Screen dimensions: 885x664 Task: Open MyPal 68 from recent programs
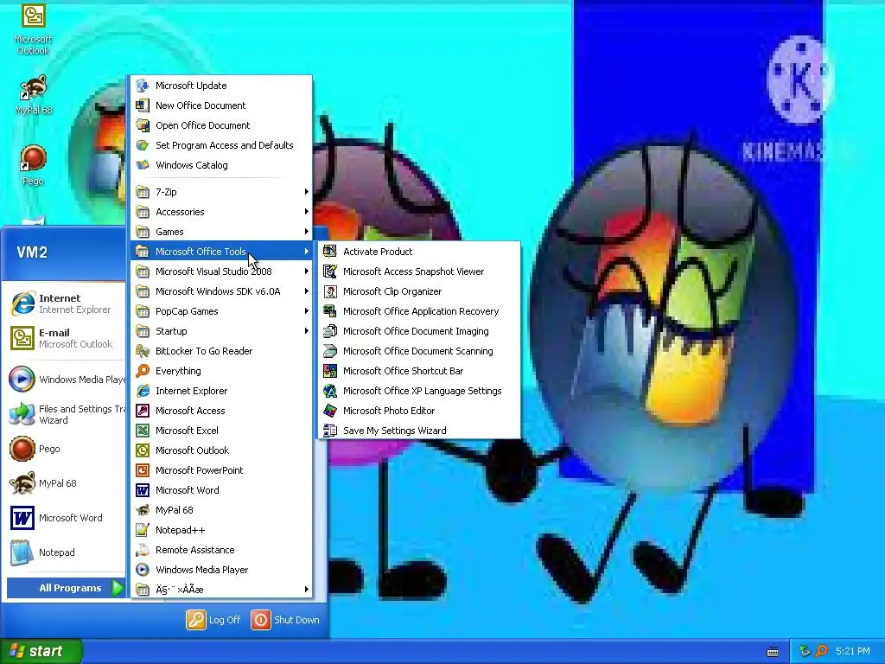[x=66, y=483]
